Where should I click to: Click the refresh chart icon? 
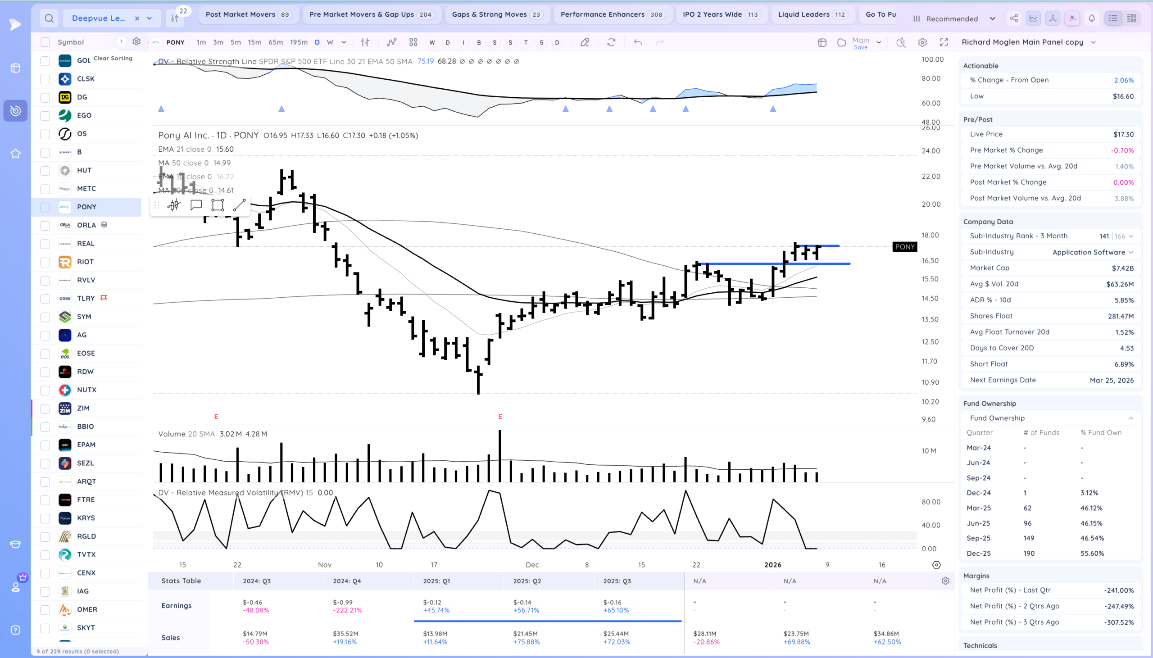click(611, 42)
